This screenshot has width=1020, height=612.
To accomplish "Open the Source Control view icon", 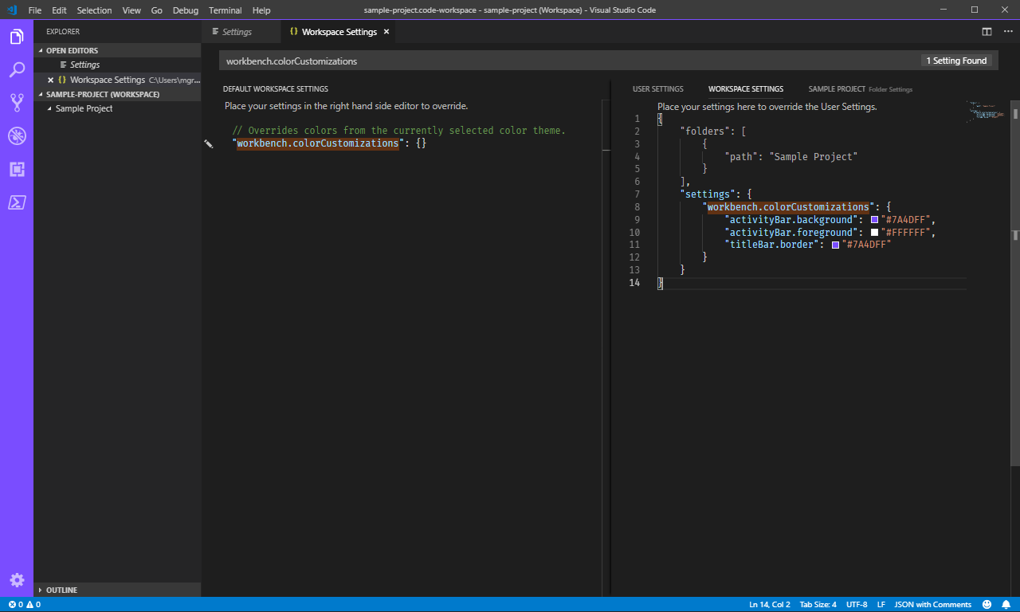I will 17,103.
